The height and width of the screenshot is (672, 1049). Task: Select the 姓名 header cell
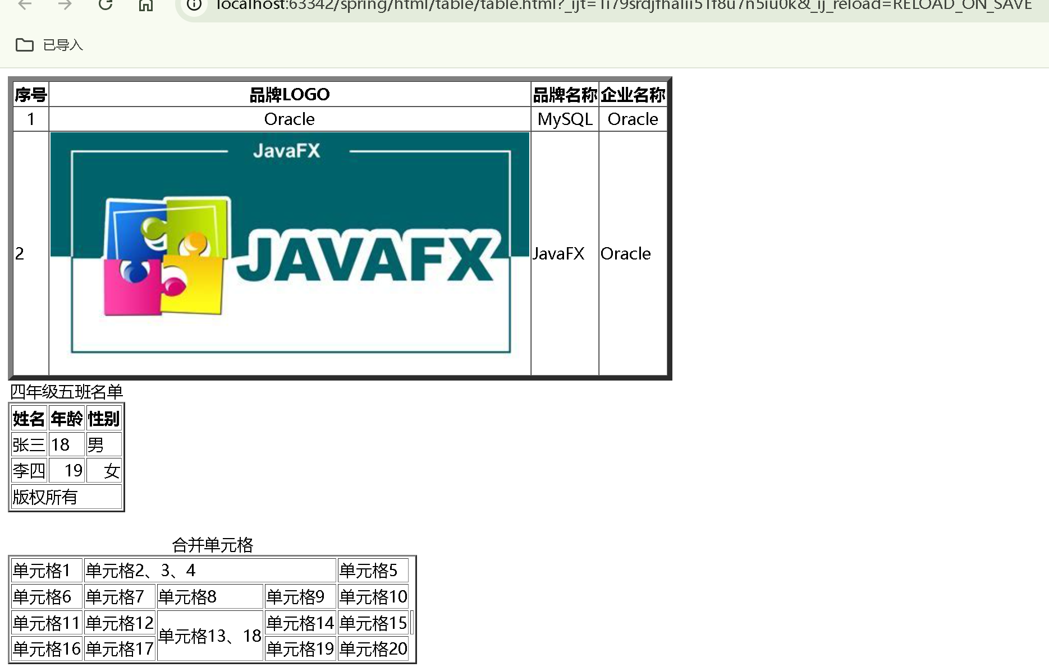(x=29, y=419)
